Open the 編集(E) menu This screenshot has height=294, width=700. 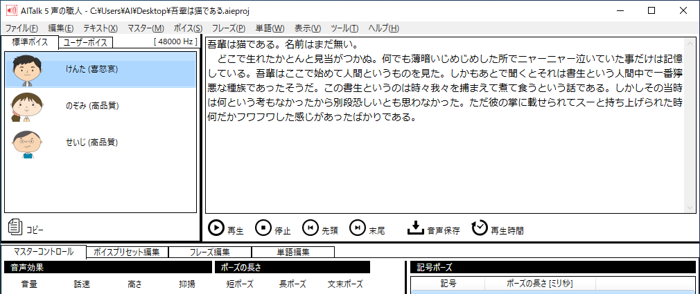tap(61, 28)
